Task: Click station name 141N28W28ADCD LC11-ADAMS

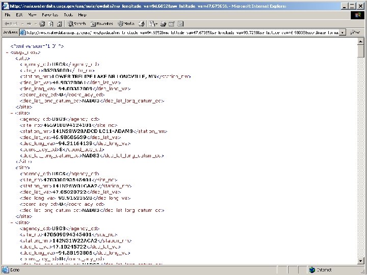Action: click(92, 131)
